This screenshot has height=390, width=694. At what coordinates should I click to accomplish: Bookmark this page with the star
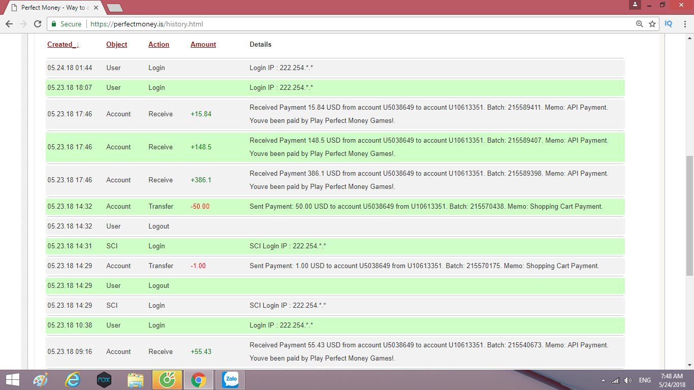click(x=652, y=24)
